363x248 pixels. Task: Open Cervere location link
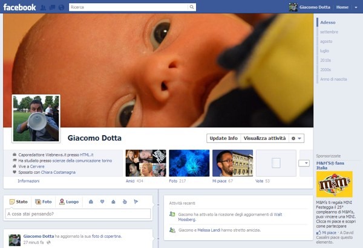[x=38, y=167]
